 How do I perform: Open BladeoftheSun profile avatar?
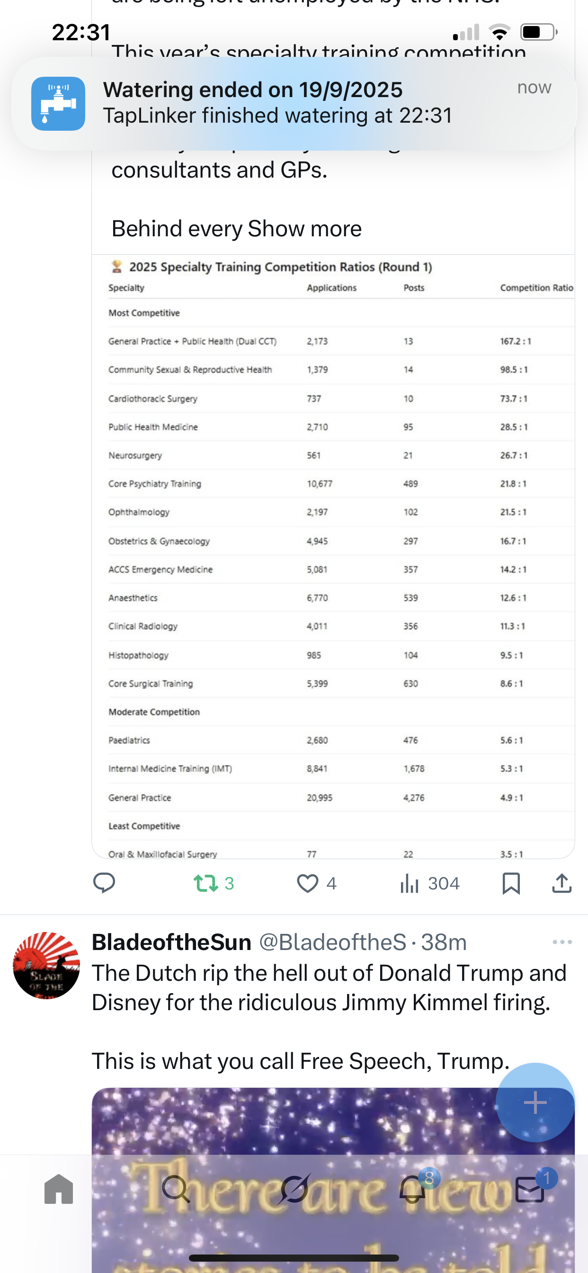[46, 965]
